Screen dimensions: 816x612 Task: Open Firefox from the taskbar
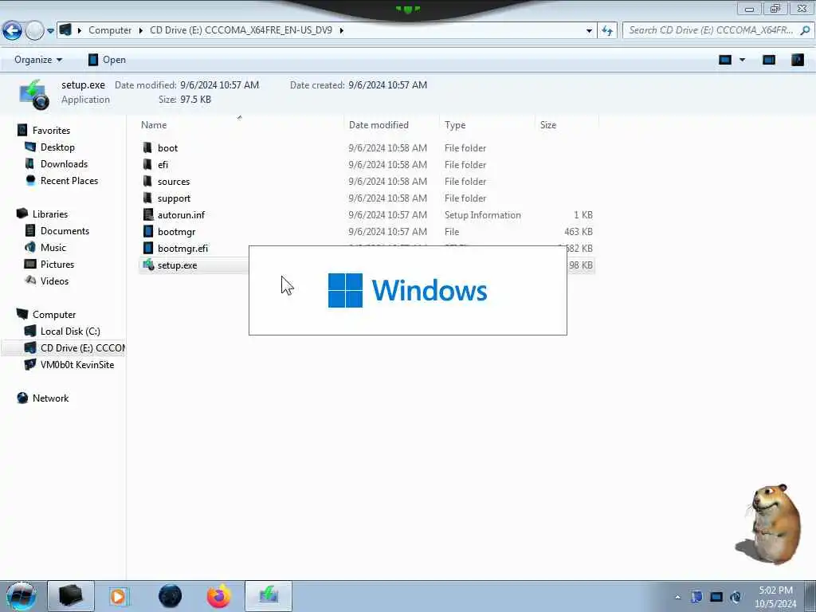[218, 596]
